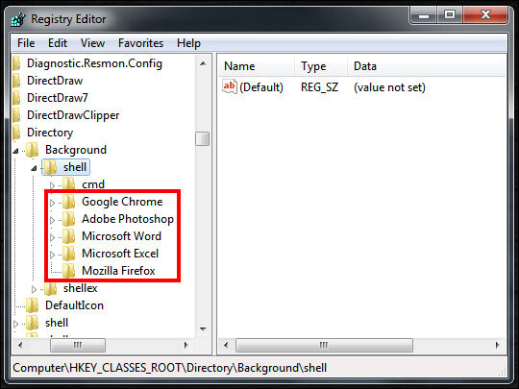Expand the cmd key
This screenshot has height=389, width=519.
click(52, 185)
